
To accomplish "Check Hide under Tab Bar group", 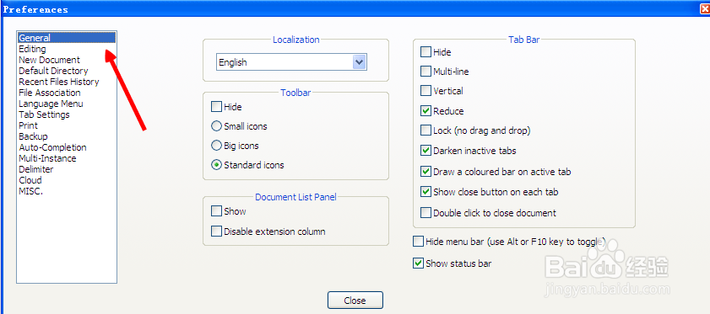I will coord(425,52).
